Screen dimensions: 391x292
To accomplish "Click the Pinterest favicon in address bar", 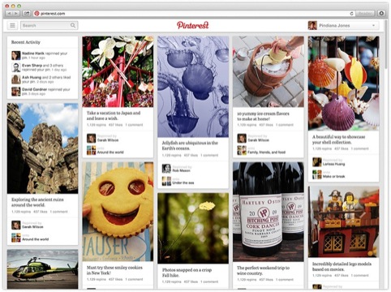I will [37, 13].
